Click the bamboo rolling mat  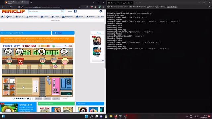(24, 86)
